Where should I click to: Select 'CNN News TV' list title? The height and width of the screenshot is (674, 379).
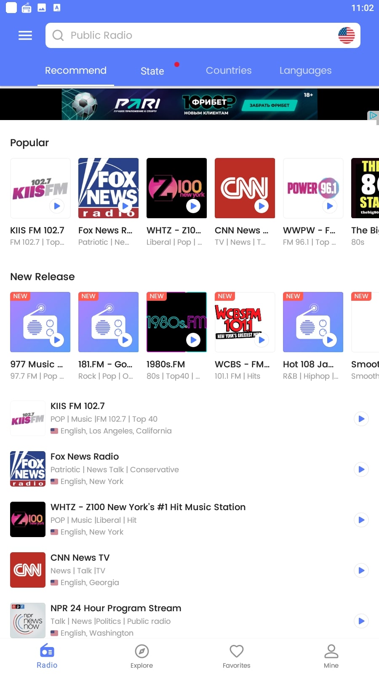(x=80, y=558)
